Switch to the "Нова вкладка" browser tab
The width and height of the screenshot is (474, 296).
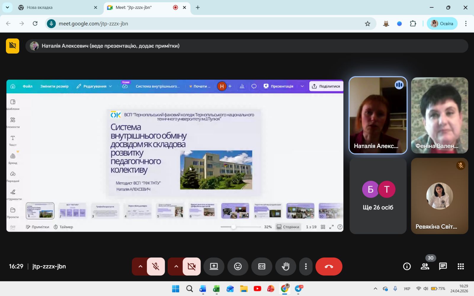[x=56, y=7]
